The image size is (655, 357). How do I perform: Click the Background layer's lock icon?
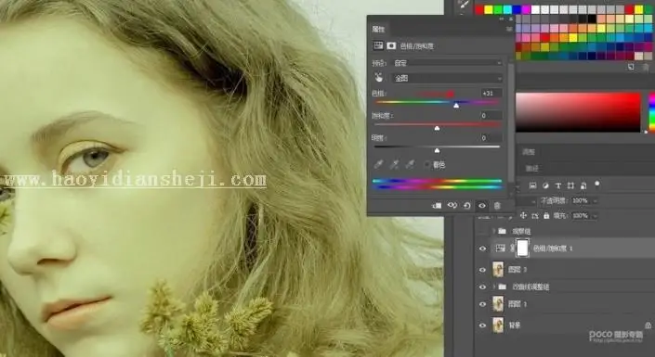(x=648, y=325)
